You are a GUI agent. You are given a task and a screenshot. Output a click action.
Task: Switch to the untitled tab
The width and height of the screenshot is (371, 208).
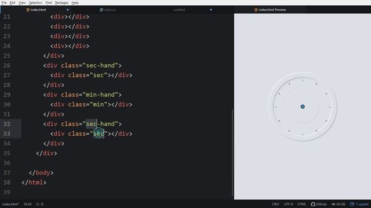pos(179,10)
